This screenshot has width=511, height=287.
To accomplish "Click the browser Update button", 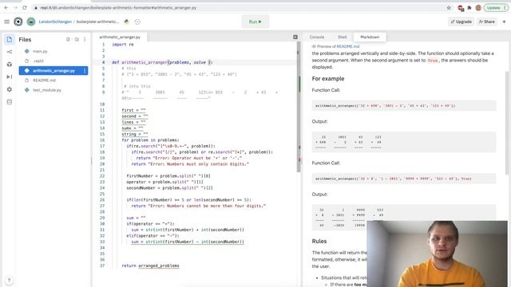I will (x=495, y=7).
